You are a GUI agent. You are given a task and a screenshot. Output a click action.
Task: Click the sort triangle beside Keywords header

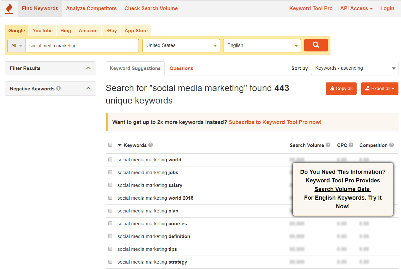tap(120, 145)
